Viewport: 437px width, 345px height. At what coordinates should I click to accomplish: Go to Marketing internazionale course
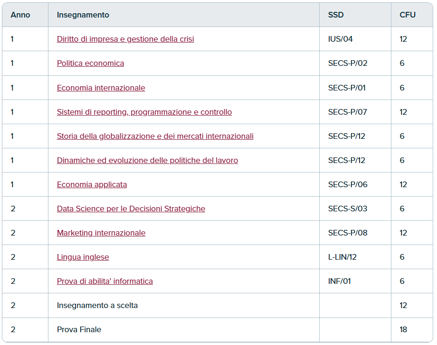click(x=101, y=233)
